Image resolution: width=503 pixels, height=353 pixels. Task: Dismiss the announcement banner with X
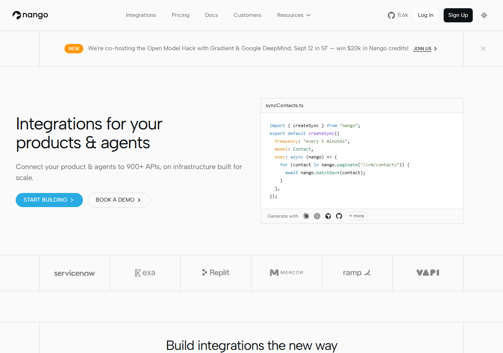(483, 49)
